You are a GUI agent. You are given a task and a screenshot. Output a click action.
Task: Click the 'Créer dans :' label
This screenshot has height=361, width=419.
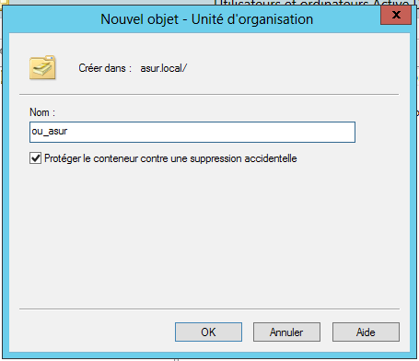105,68
